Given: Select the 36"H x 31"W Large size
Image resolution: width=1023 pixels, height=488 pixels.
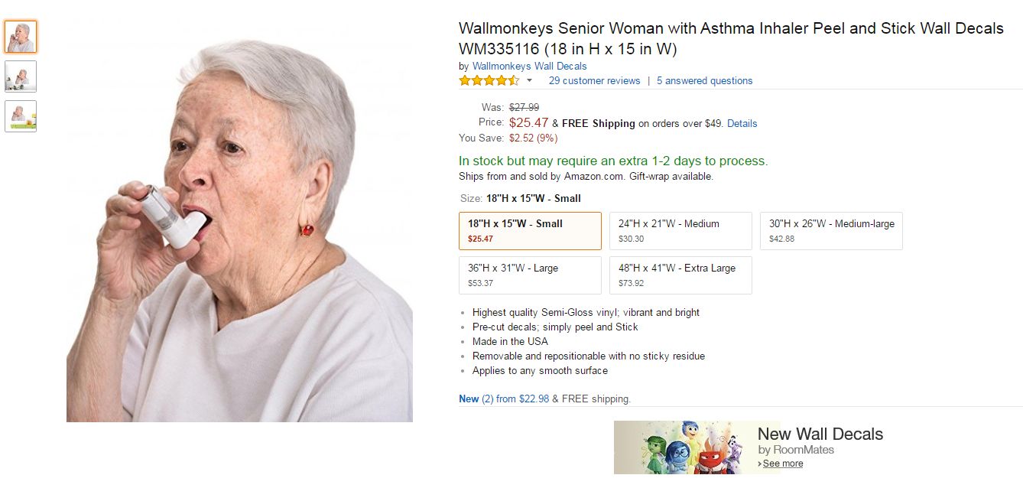Looking at the screenshot, I should pyautogui.click(x=530, y=275).
